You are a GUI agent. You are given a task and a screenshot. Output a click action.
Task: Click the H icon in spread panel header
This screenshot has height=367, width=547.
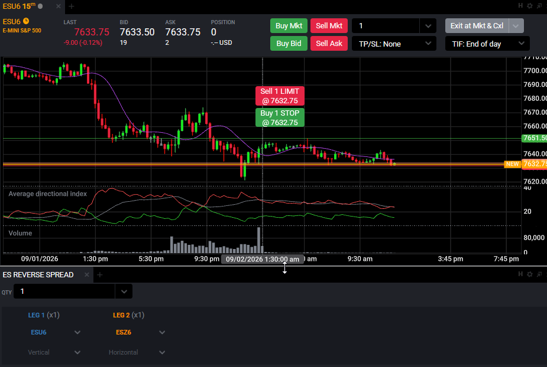tap(520, 274)
